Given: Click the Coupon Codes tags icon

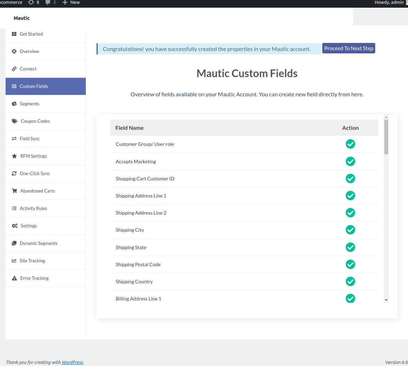Looking at the screenshot, I should (x=15, y=121).
